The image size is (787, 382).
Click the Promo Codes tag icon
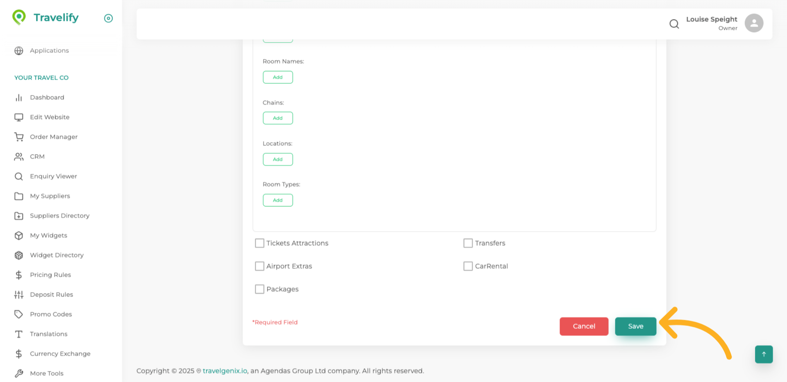19,314
